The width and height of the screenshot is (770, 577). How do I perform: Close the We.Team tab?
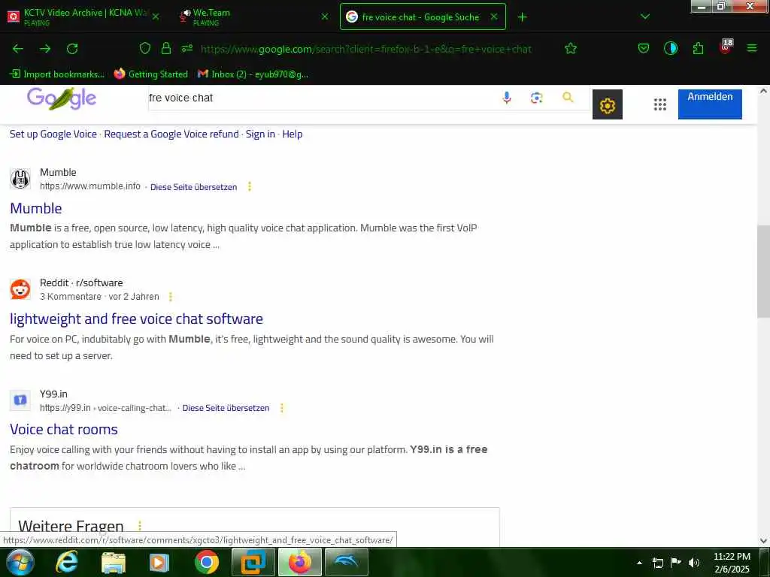pyautogui.click(x=325, y=17)
